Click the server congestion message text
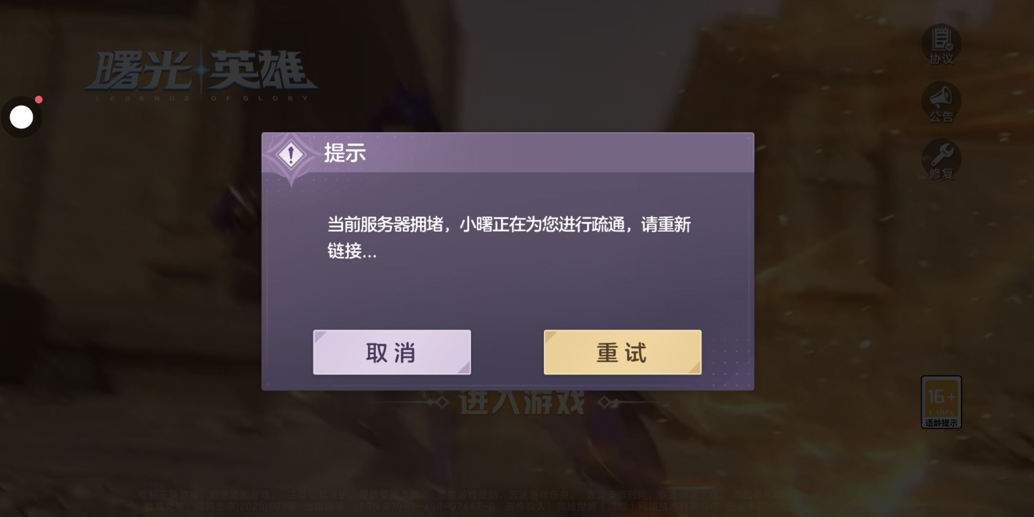 [509, 237]
